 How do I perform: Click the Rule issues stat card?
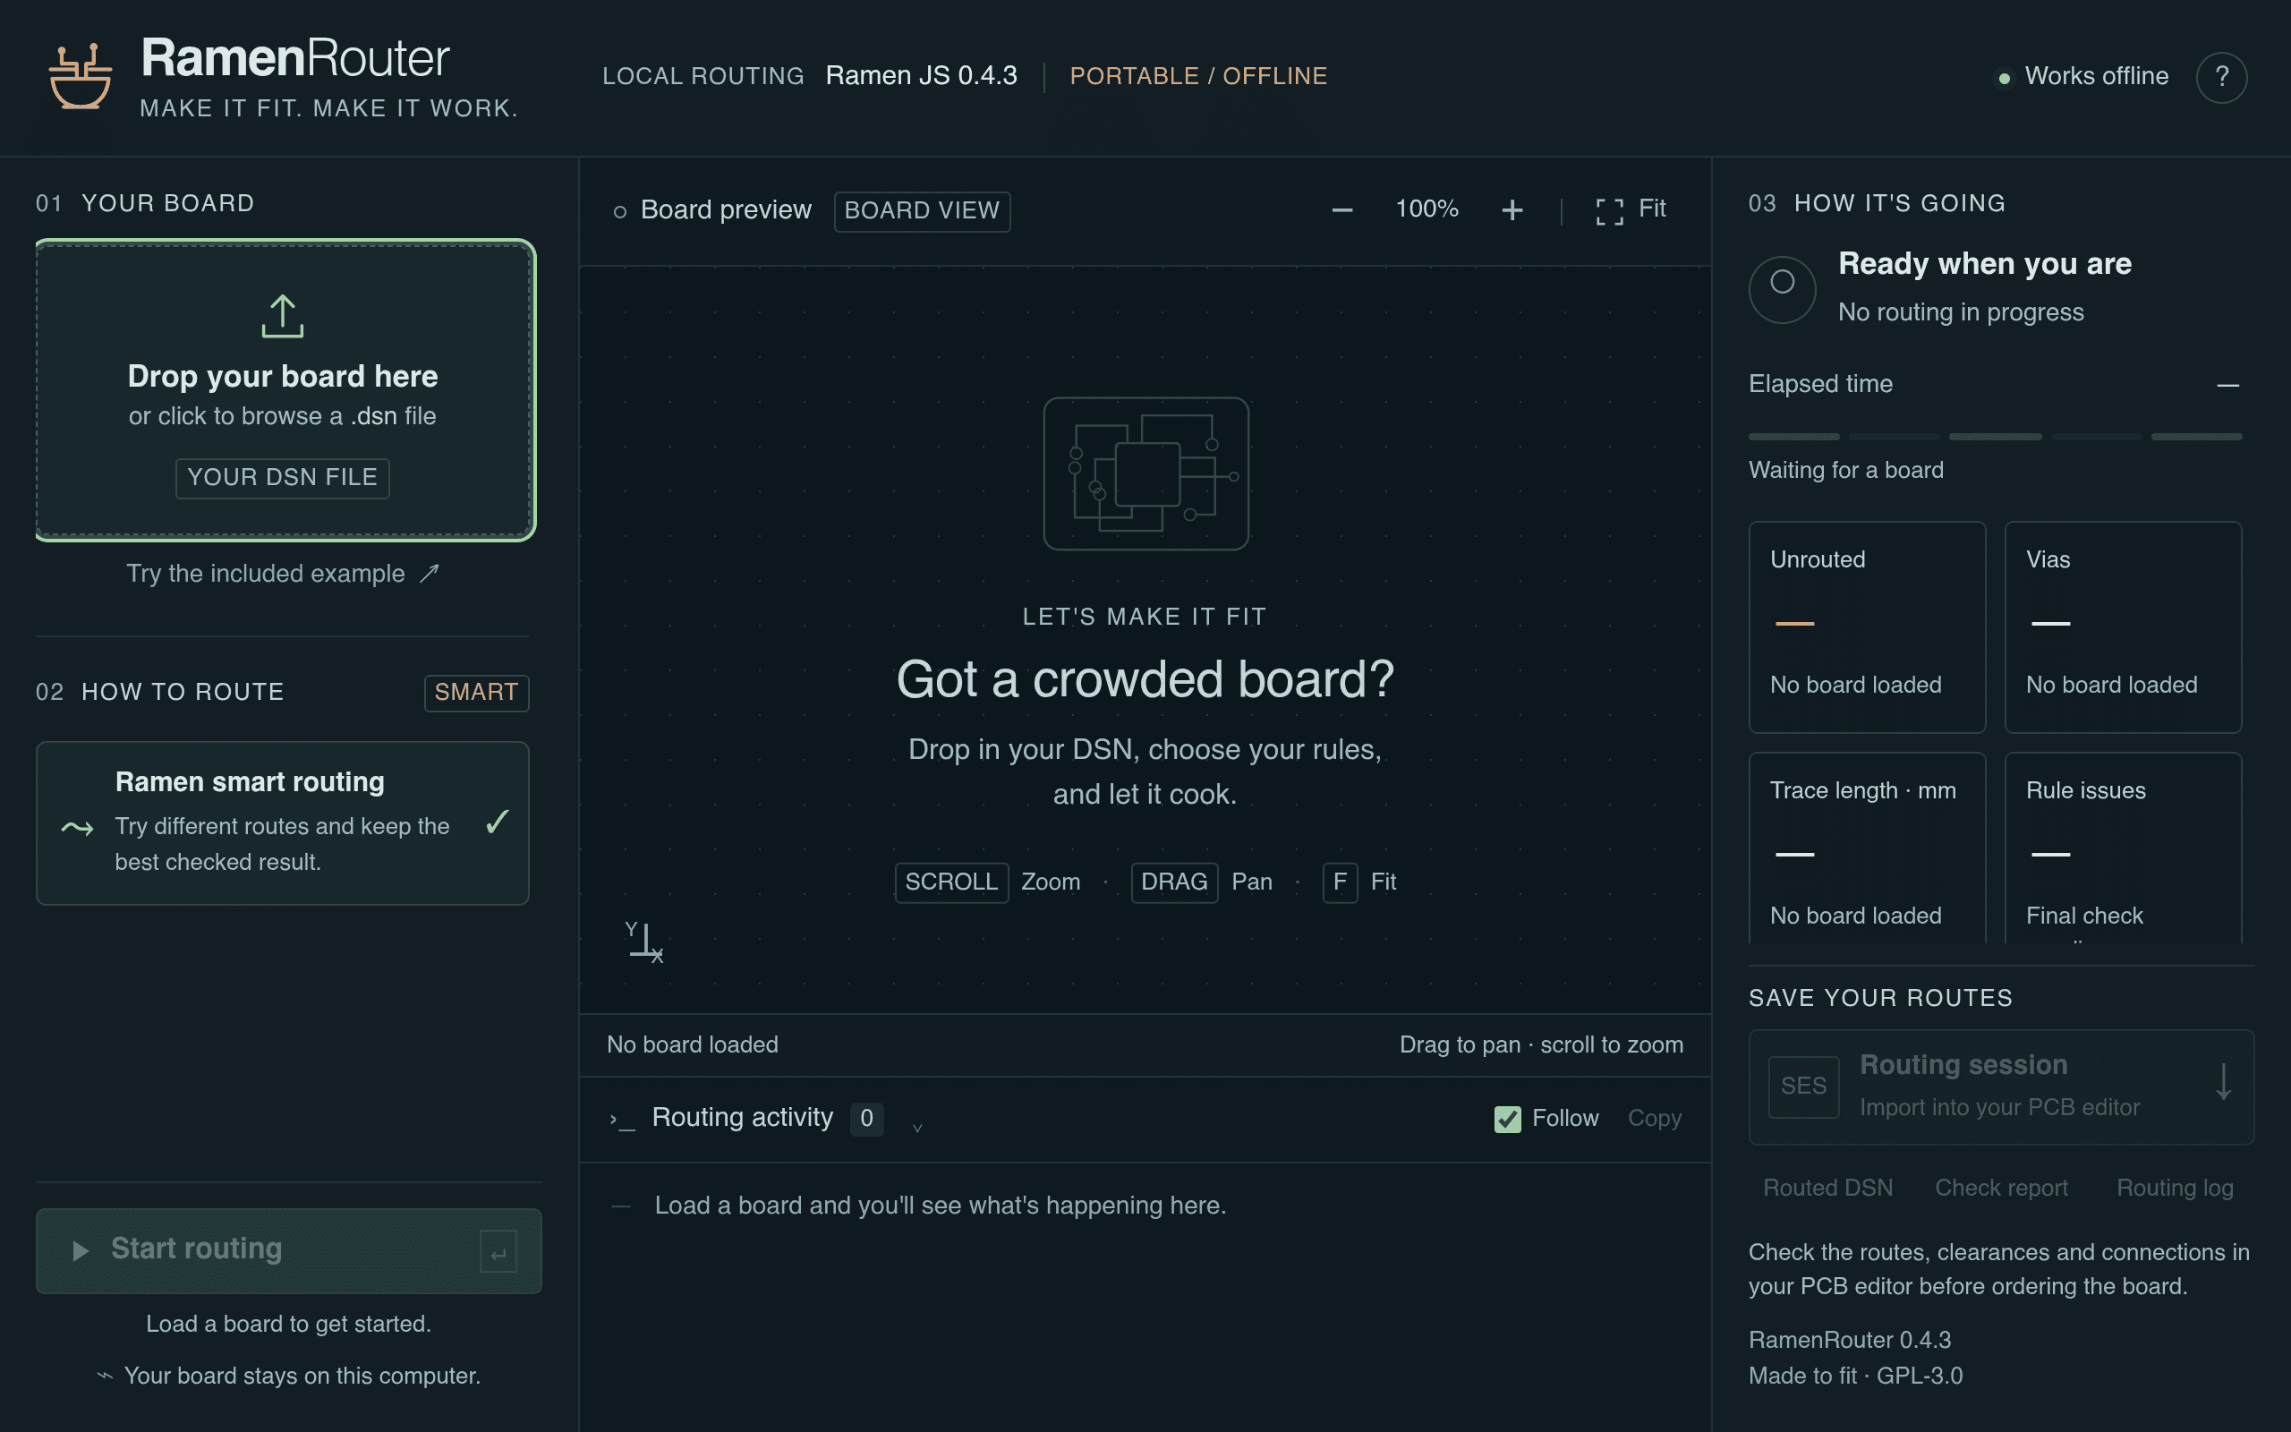[x=2123, y=848]
